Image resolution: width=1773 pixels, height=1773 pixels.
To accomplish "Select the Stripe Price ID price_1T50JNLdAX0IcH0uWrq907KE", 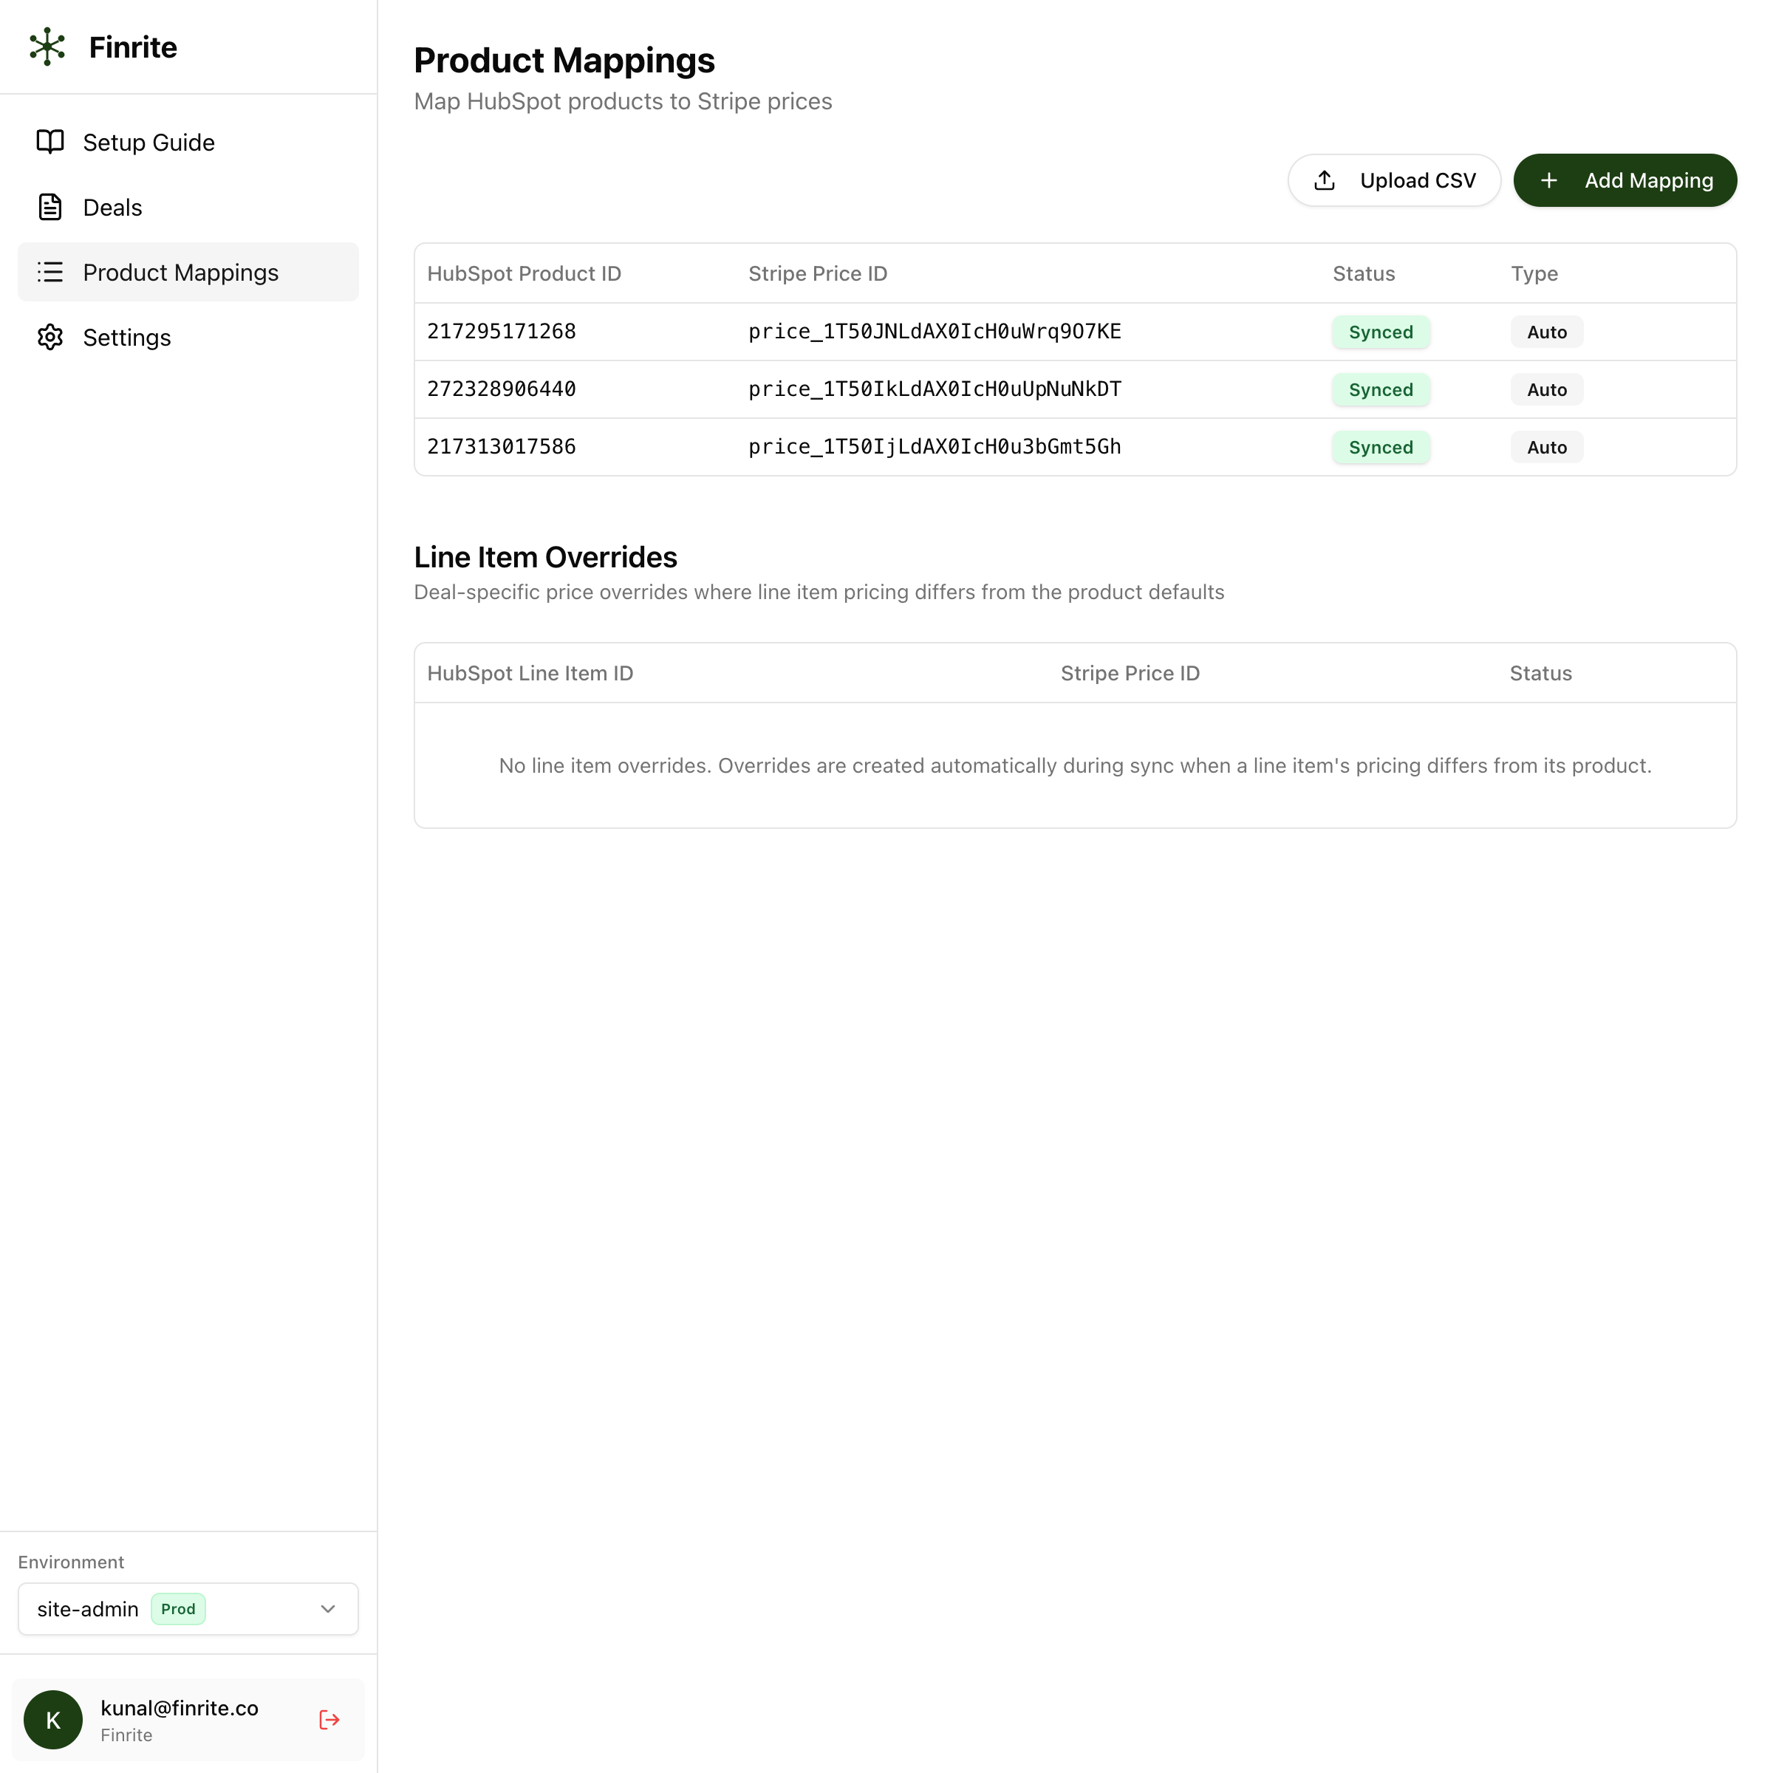I will click(x=933, y=331).
